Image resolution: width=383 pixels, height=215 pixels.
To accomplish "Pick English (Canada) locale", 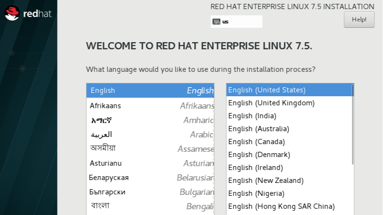I will point(289,142).
